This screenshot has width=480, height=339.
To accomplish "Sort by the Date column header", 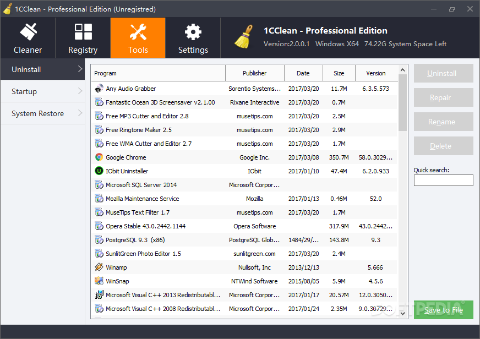I will pyautogui.click(x=303, y=73).
